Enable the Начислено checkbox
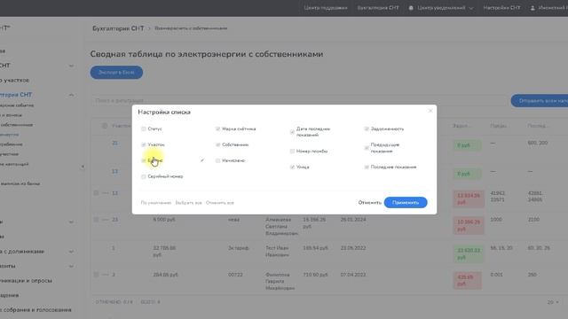Viewport: 568px width, 319px height. (x=217, y=160)
